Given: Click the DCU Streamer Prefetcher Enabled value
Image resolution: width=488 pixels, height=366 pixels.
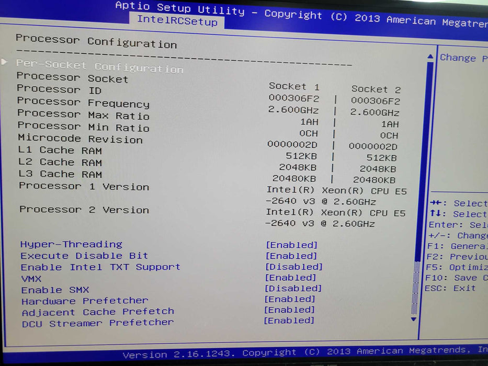Looking at the screenshot, I should click(x=289, y=321).
